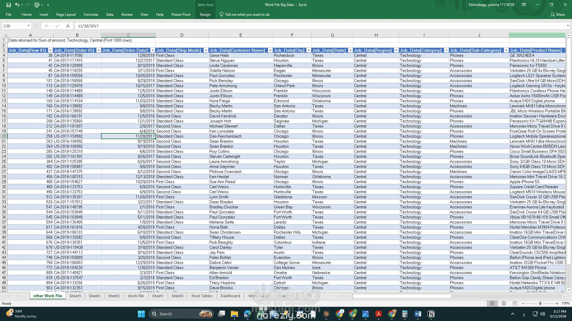Screen dimensions: 572x321
Task: Click the Share button
Action: point(558,14)
